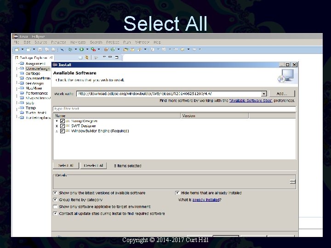Expand the WindowBuilder Engine tree node
The image size is (331, 248).
pos(57,131)
